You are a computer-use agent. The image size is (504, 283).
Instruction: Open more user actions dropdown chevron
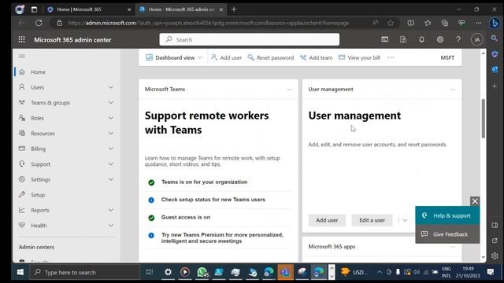click(405, 220)
